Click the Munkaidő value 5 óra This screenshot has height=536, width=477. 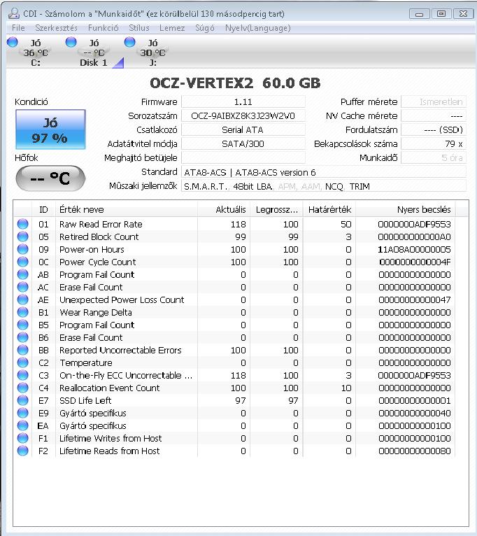(433, 158)
